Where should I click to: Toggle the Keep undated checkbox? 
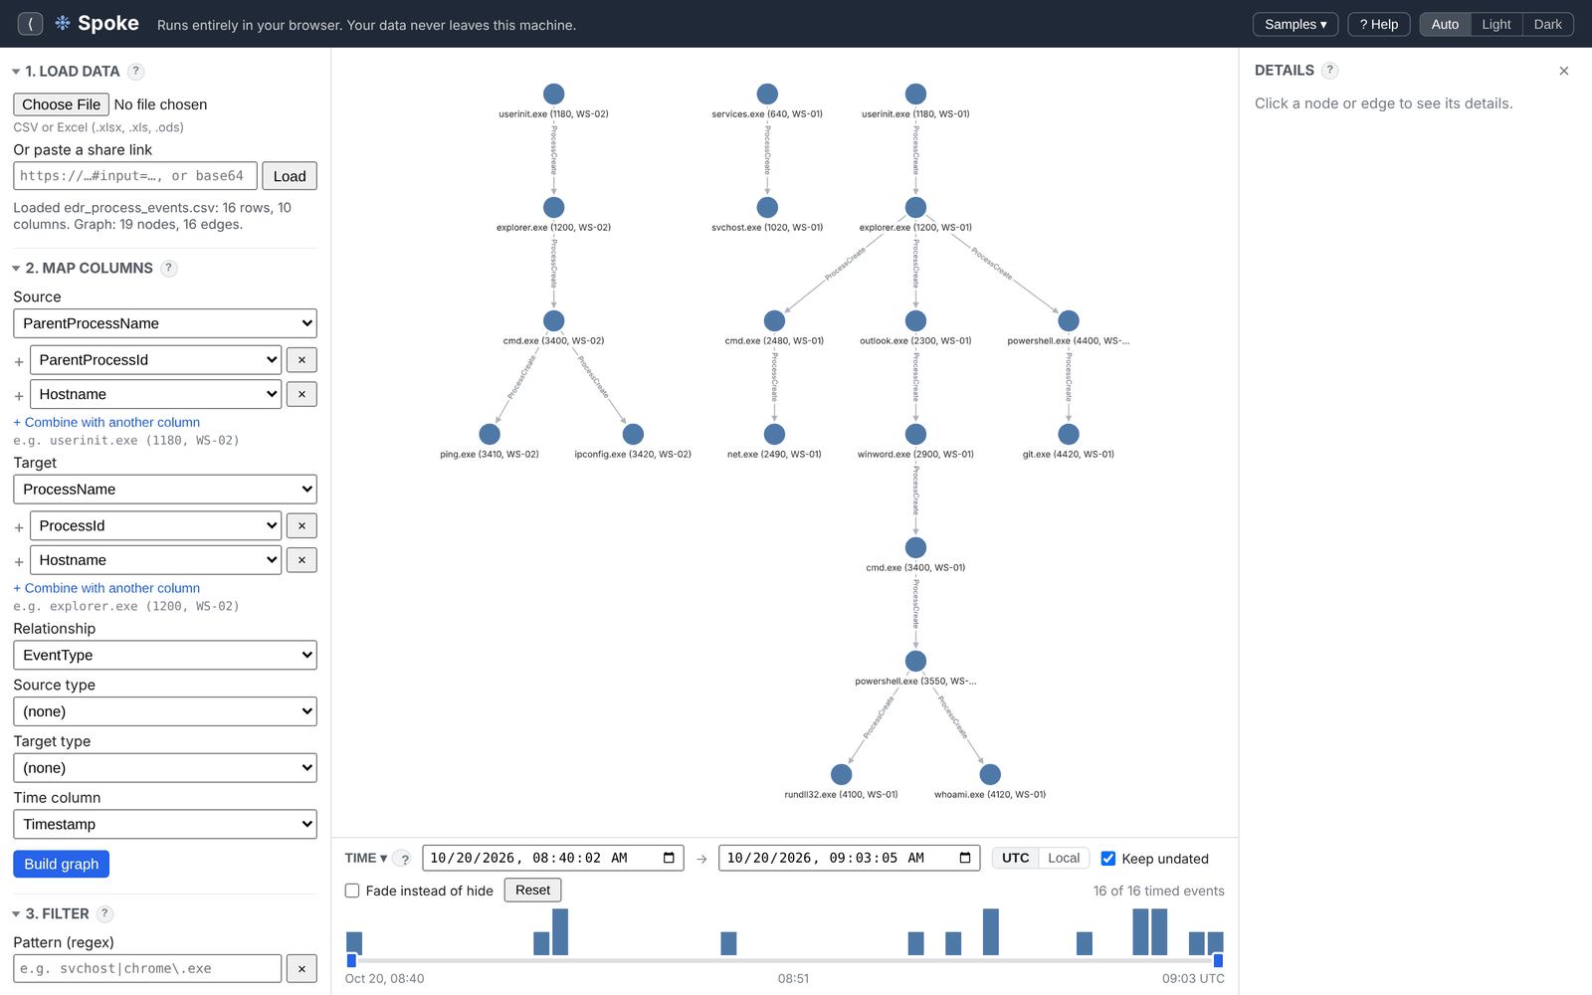tap(1108, 859)
